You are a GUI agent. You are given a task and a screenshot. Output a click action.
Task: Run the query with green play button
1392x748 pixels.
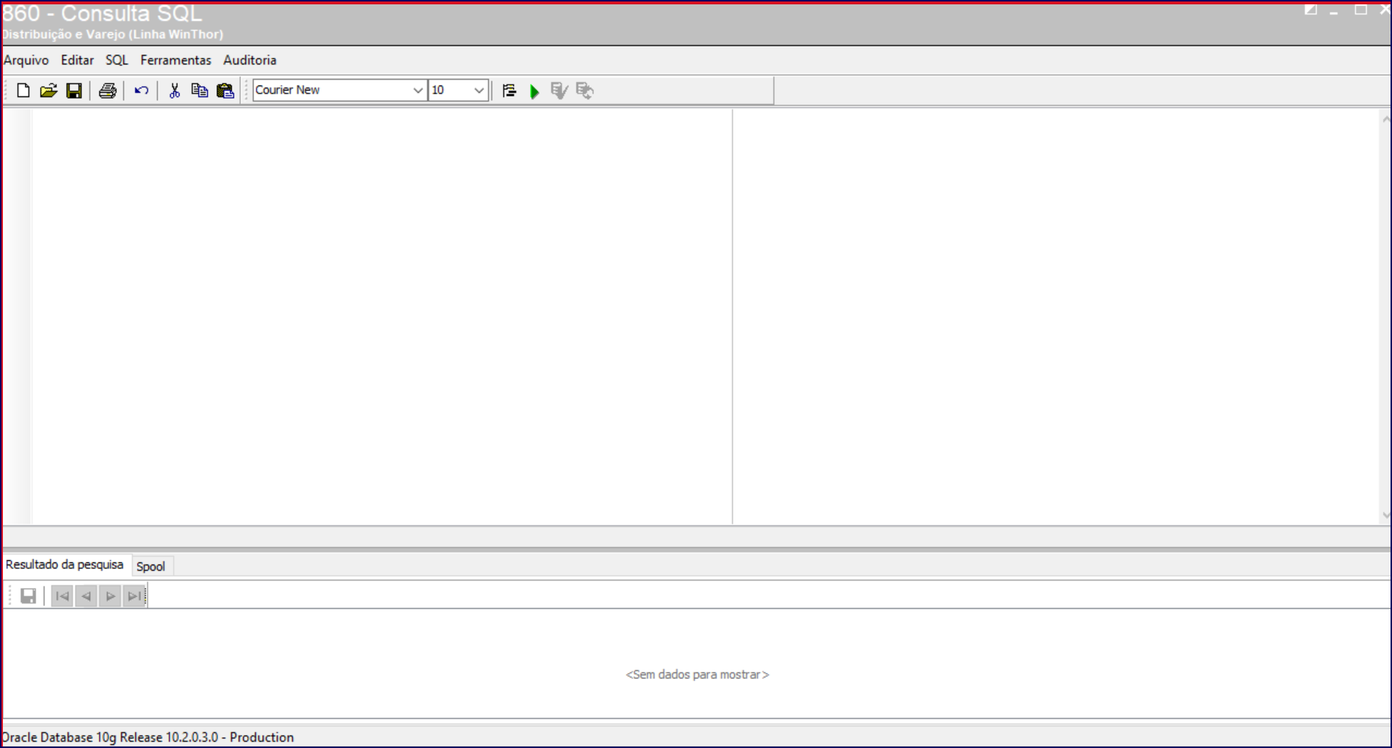tap(534, 91)
